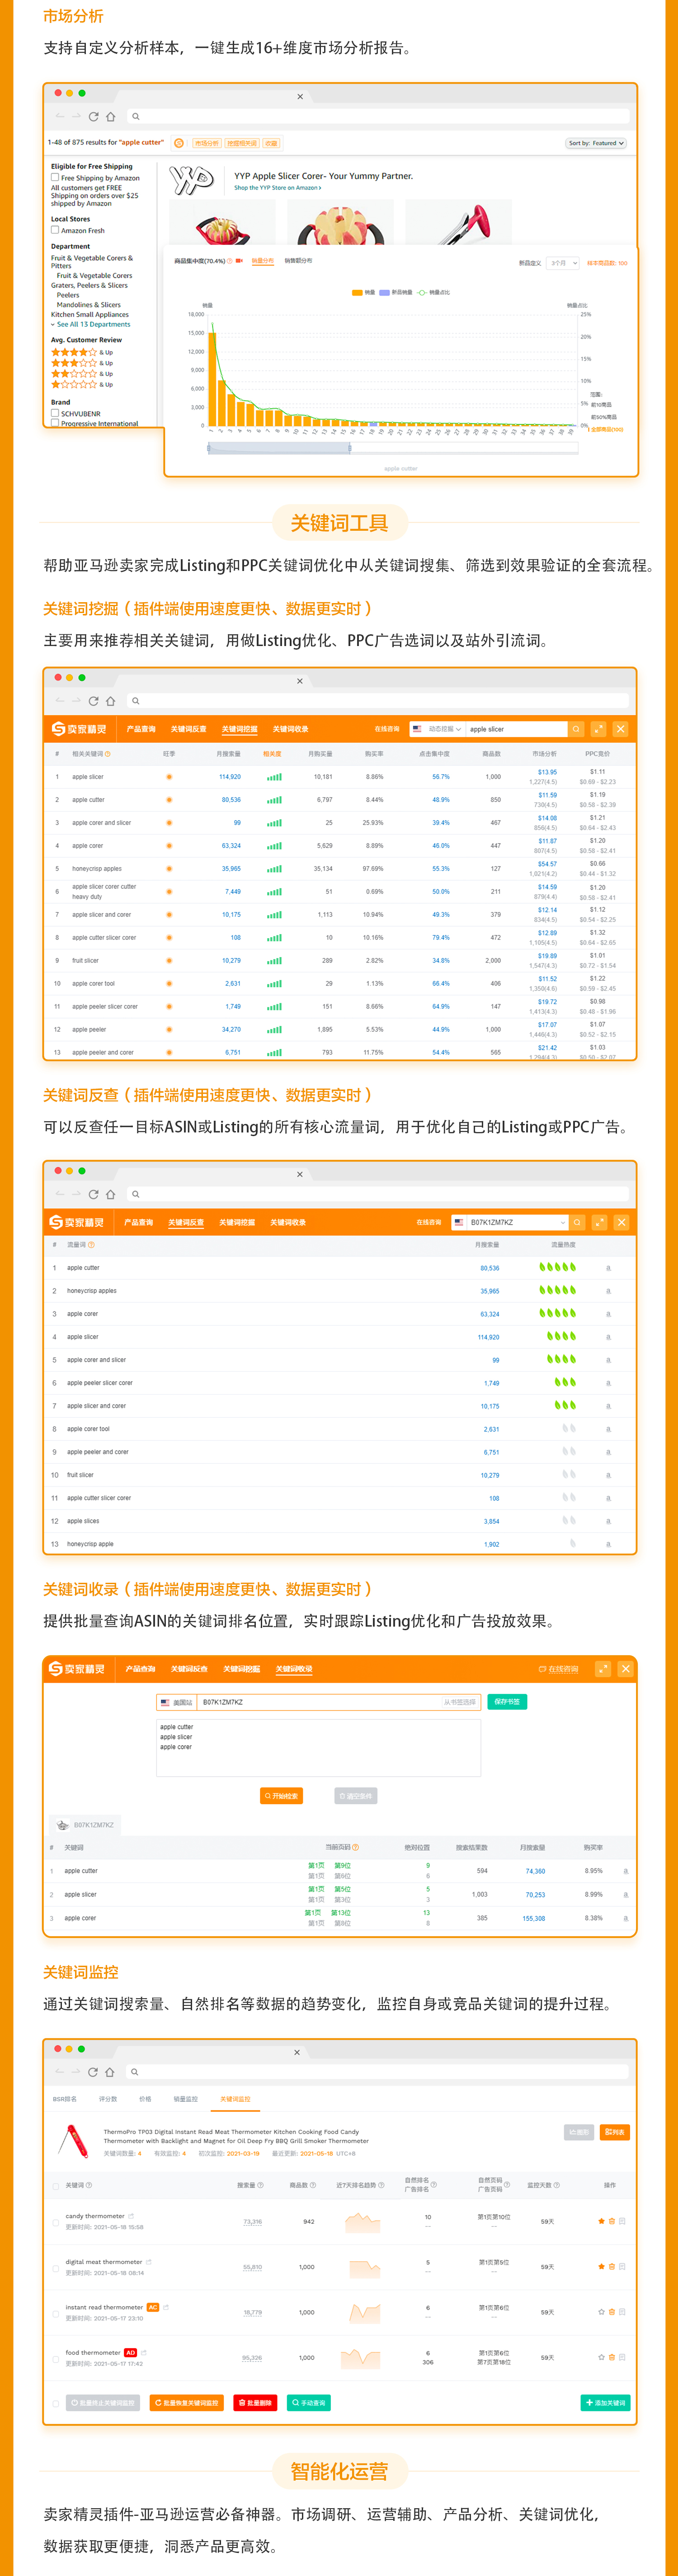Open 产品查询 tab in the reverse lookup toolbar

point(139,1222)
